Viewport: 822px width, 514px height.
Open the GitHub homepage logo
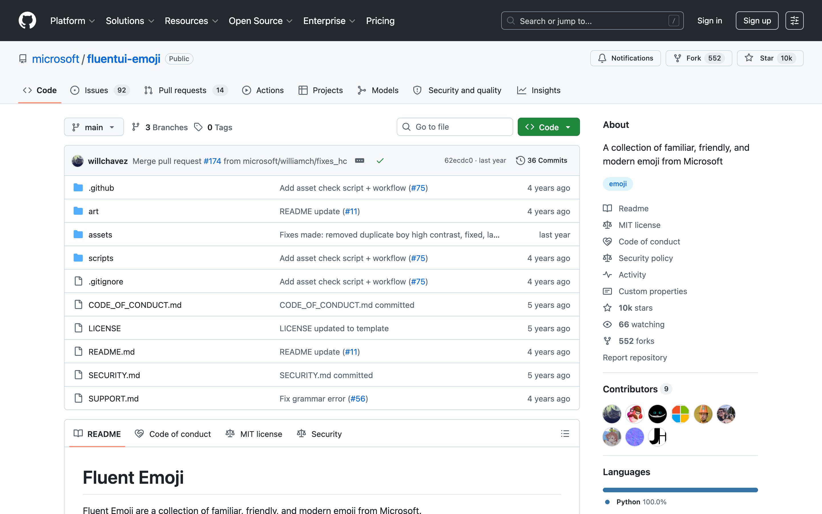click(27, 21)
